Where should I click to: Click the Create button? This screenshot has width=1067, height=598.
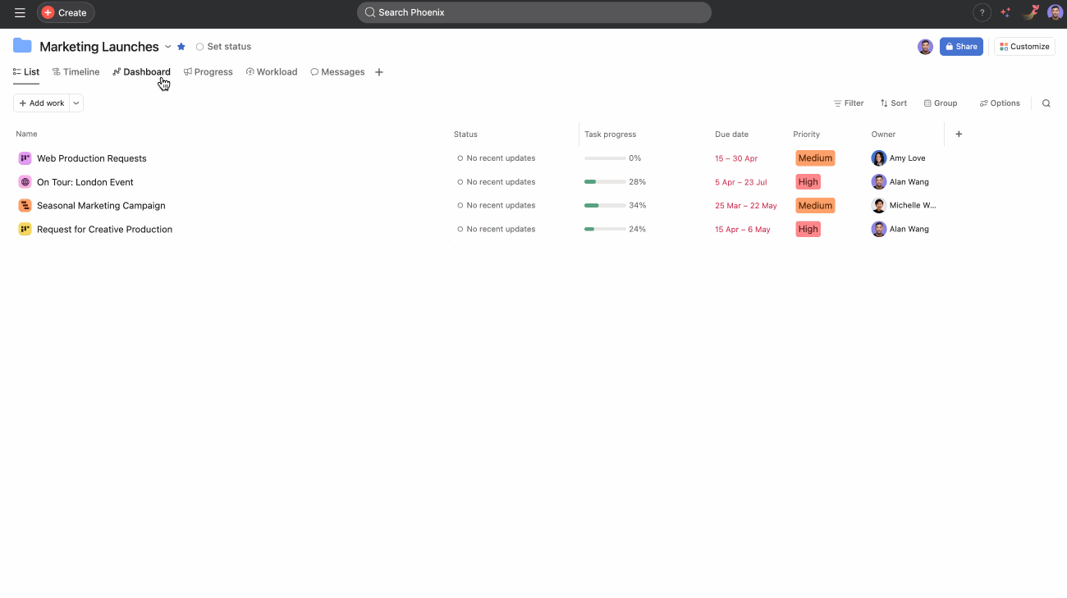[65, 12]
